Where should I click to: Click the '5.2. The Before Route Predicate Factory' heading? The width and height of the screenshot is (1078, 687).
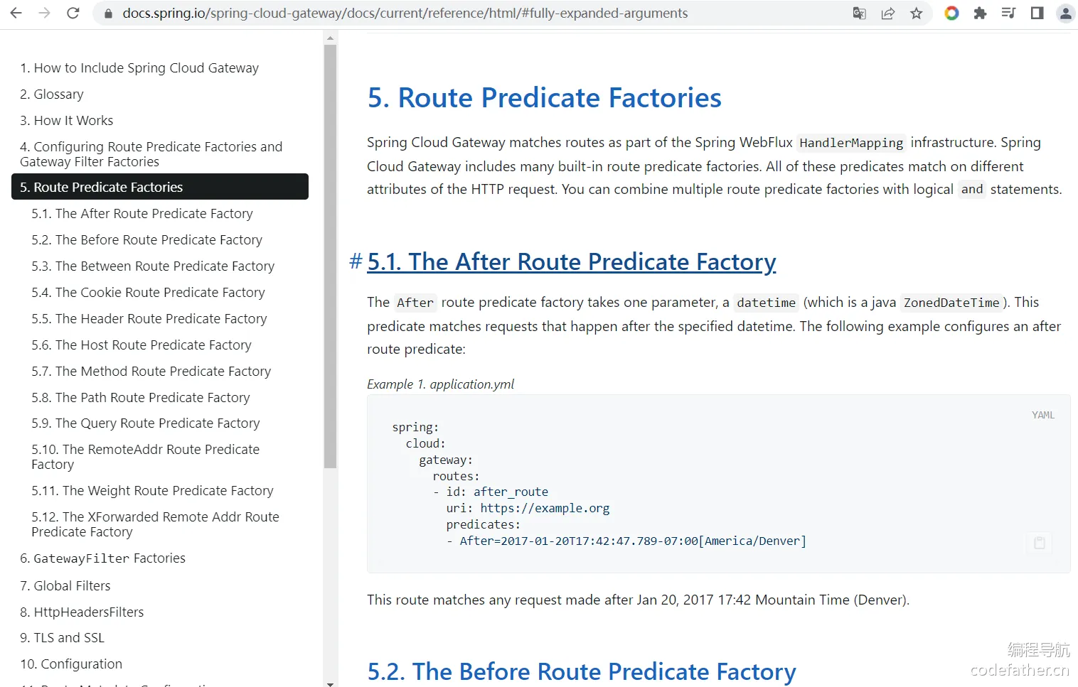click(x=582, y=671)
